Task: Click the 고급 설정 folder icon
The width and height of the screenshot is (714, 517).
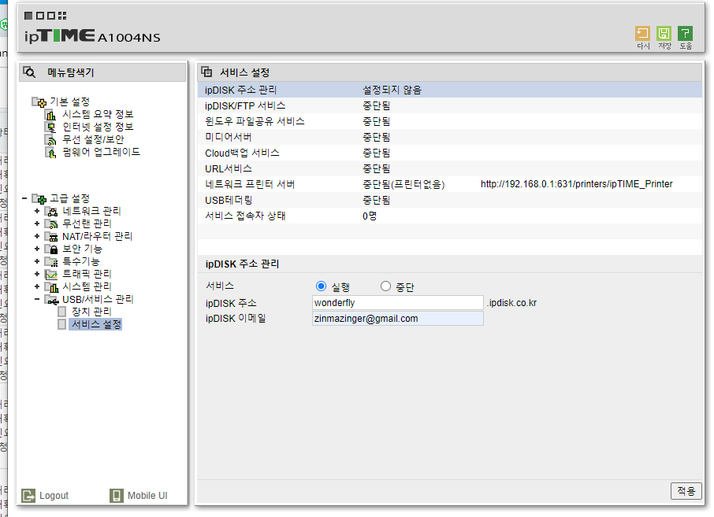Action: tap(39, 199)
